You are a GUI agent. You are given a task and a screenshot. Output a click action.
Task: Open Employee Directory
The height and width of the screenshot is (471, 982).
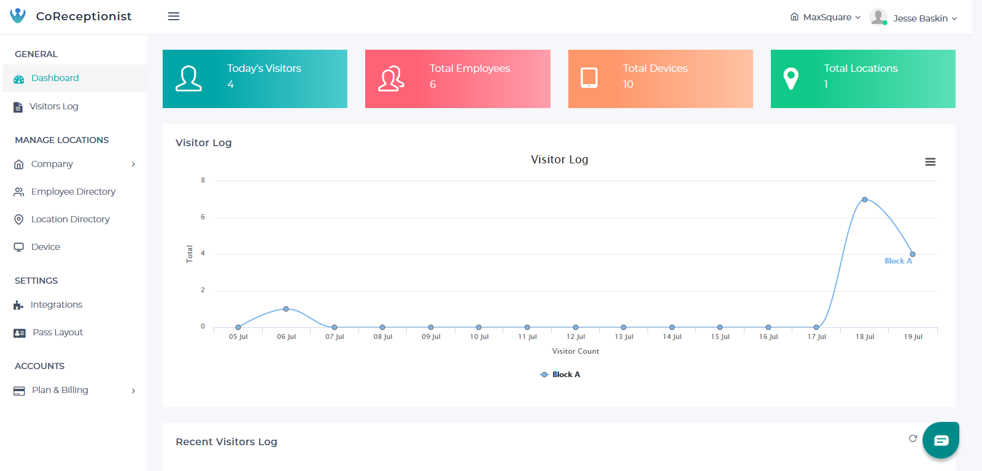74,192
